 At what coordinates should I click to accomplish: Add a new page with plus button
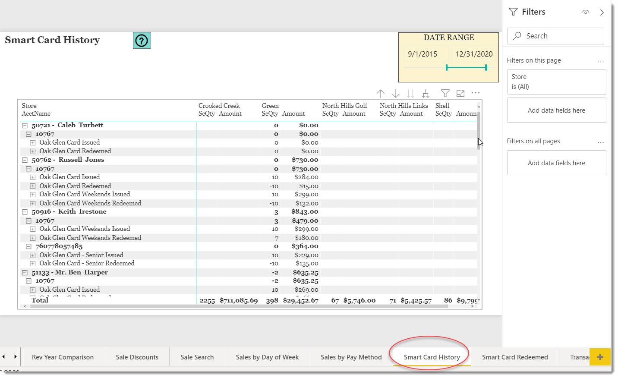pos(600,357)
